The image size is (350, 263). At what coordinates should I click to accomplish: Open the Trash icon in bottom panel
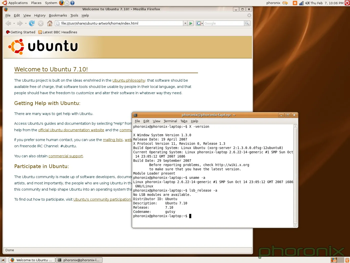pyautogui.click(x=347, y=260)
